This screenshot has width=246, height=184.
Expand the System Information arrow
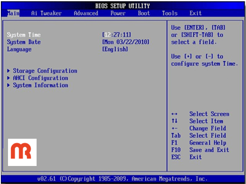pos(9,85)
